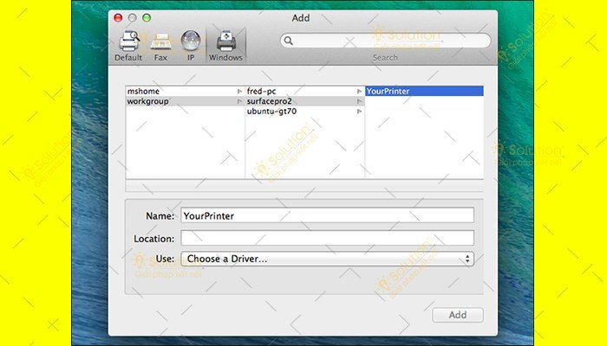Focus the Search field
Viewport: 607px width, 346px height.
pyautogui.click(x=385, y=41)
